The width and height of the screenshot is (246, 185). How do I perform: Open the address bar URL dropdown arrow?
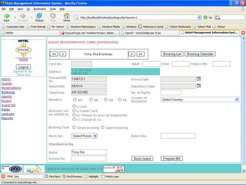(199, 17)
